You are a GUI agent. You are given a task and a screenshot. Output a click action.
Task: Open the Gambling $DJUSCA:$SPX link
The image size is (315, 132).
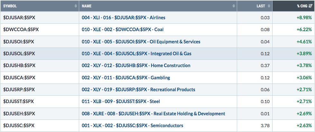(x=126, y=77)
